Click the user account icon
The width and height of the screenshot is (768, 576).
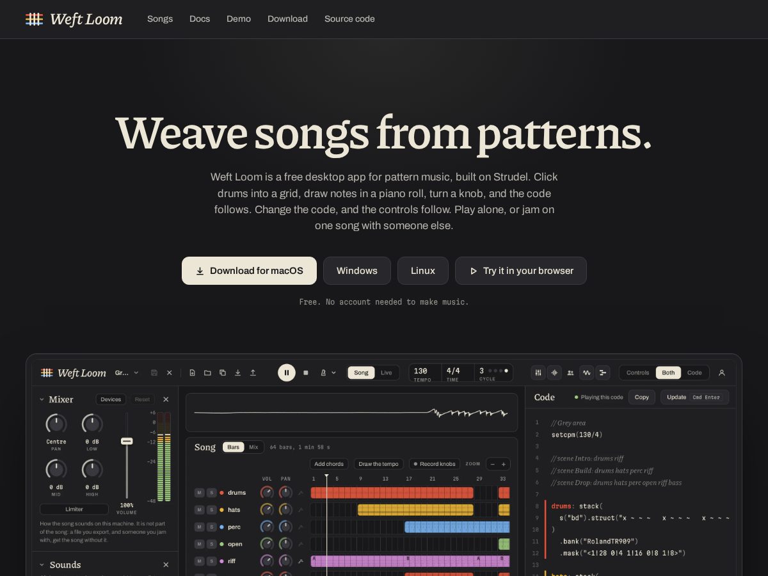(722, 372)
